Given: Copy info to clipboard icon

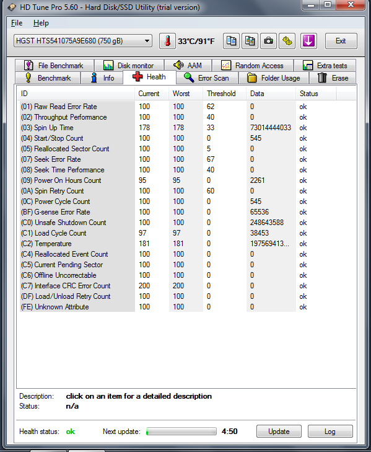Looking at the screenshot, I should click(231, 41).
